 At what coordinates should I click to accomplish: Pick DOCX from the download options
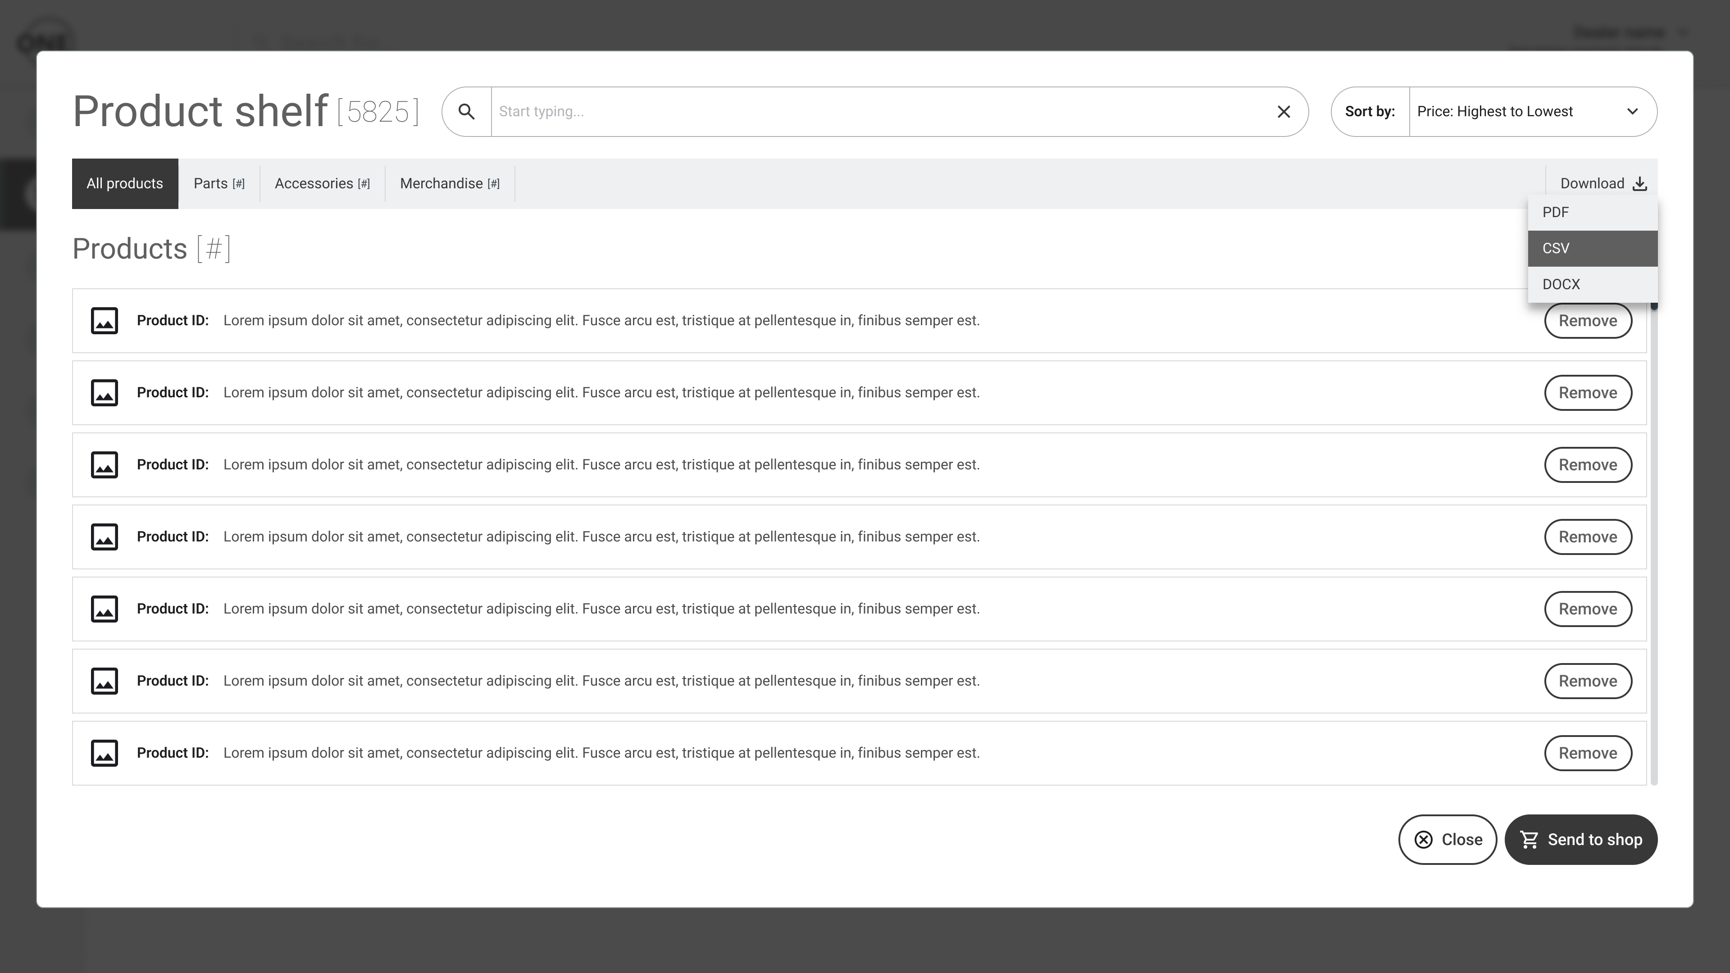click(x=1592, y=284)
